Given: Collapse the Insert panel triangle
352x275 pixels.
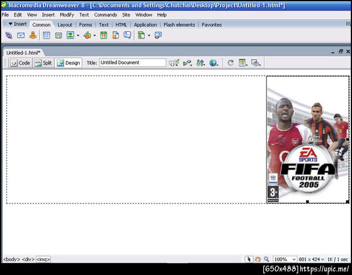Looking at the screenshot, I should [x=11, y=24].
